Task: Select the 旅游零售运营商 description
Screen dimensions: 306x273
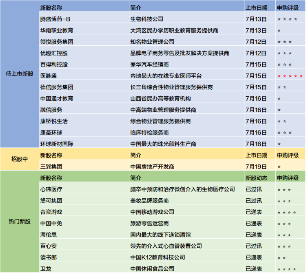Action: point(149,223)
